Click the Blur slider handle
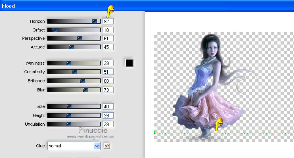This screenshot has width=294, height=158. pos(85,90)
